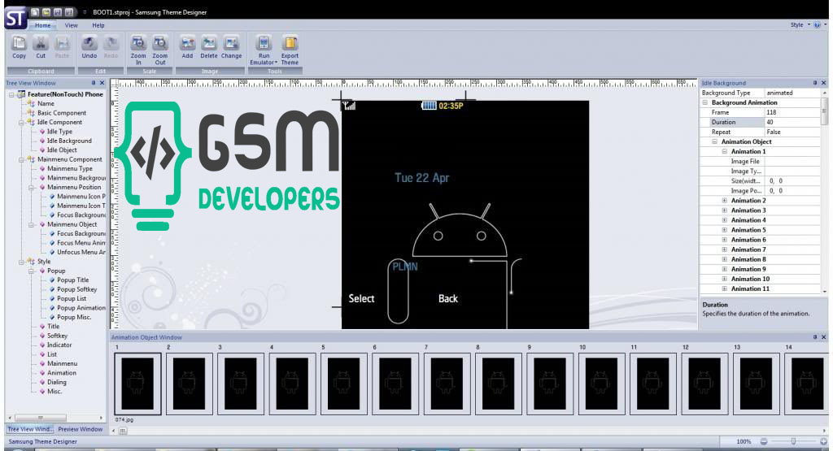Select Popup Softkey in the tree
Image resolution: width=833 pixels, height=451 pixels.
tap(77, 290)
